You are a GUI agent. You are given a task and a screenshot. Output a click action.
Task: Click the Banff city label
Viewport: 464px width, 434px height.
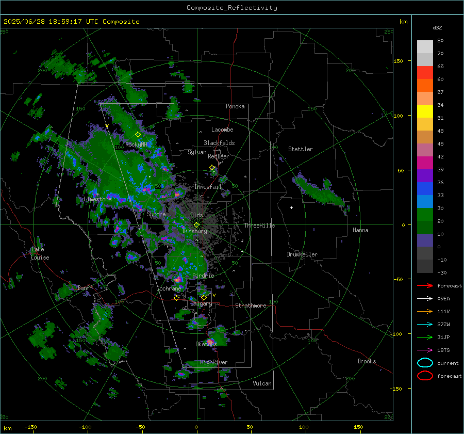point(85,287)
